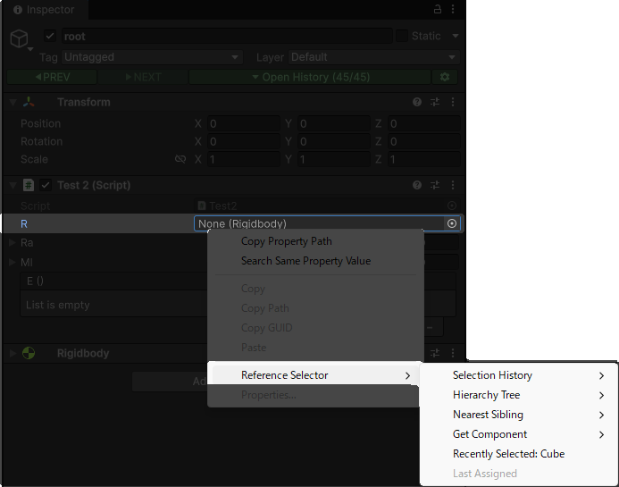Click the GameObject cube icon
This screenshot has height=487, width=619.
pos(20,39)
